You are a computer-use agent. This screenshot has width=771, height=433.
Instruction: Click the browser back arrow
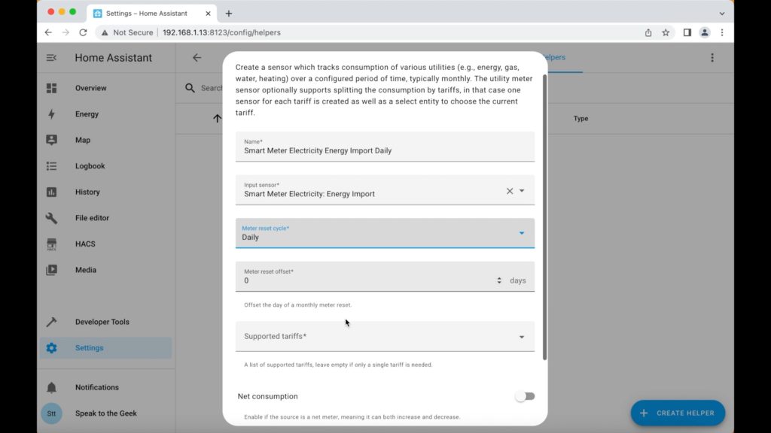coord(48,32)
